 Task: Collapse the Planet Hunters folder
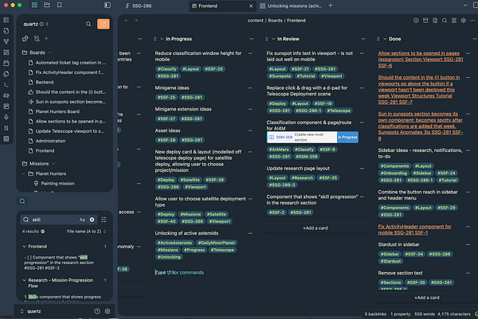click(24, 173)
